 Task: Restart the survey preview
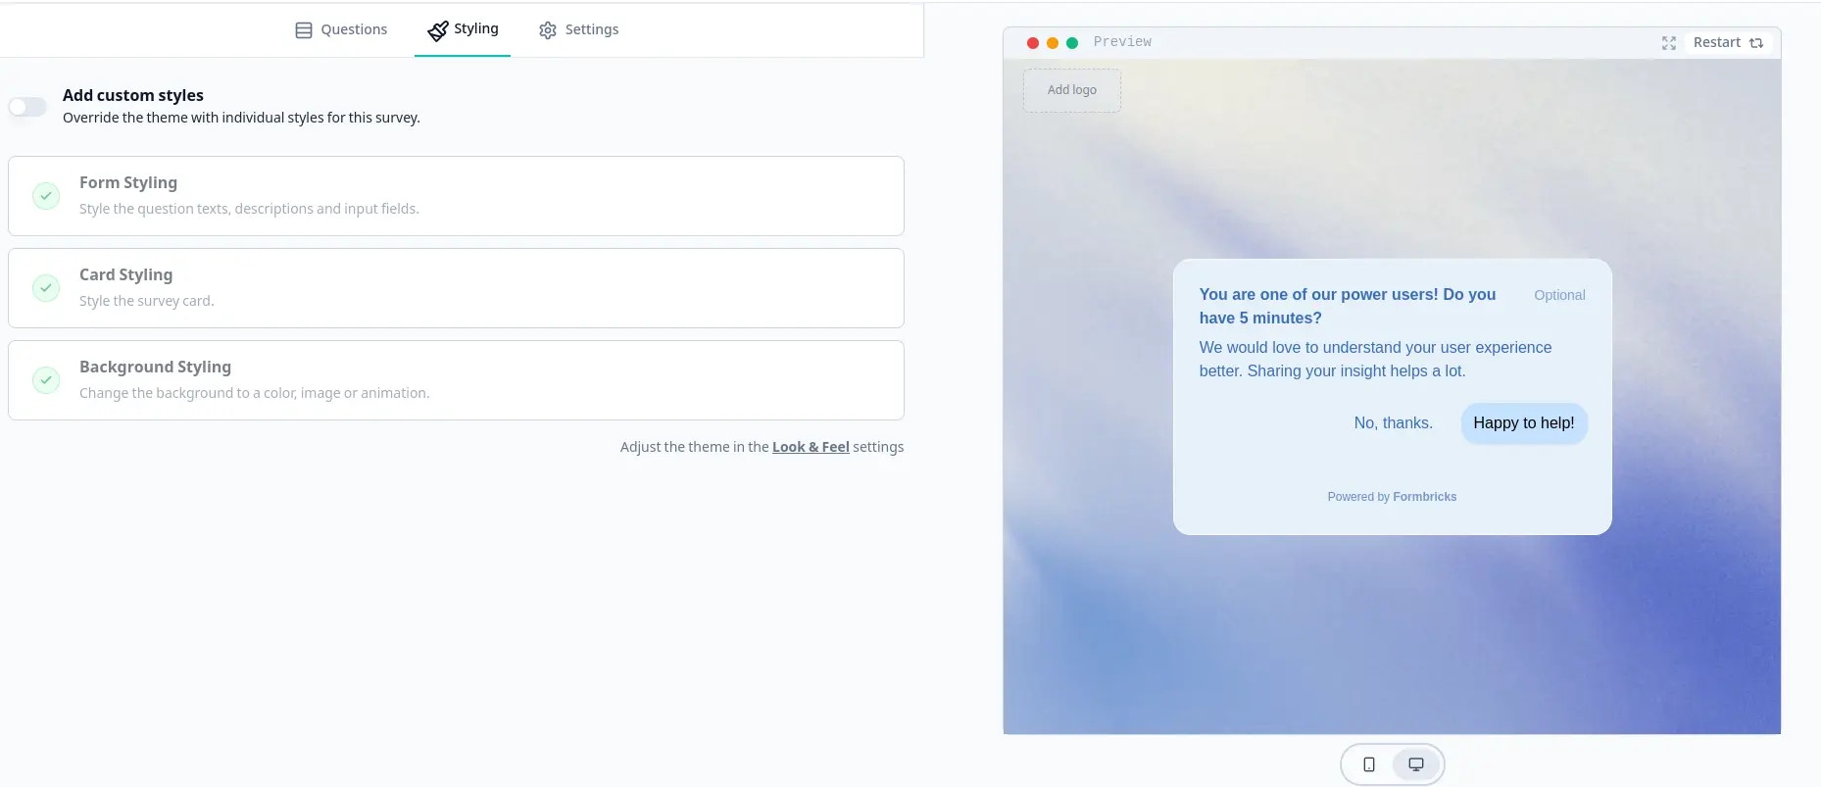coord(1728,43)
